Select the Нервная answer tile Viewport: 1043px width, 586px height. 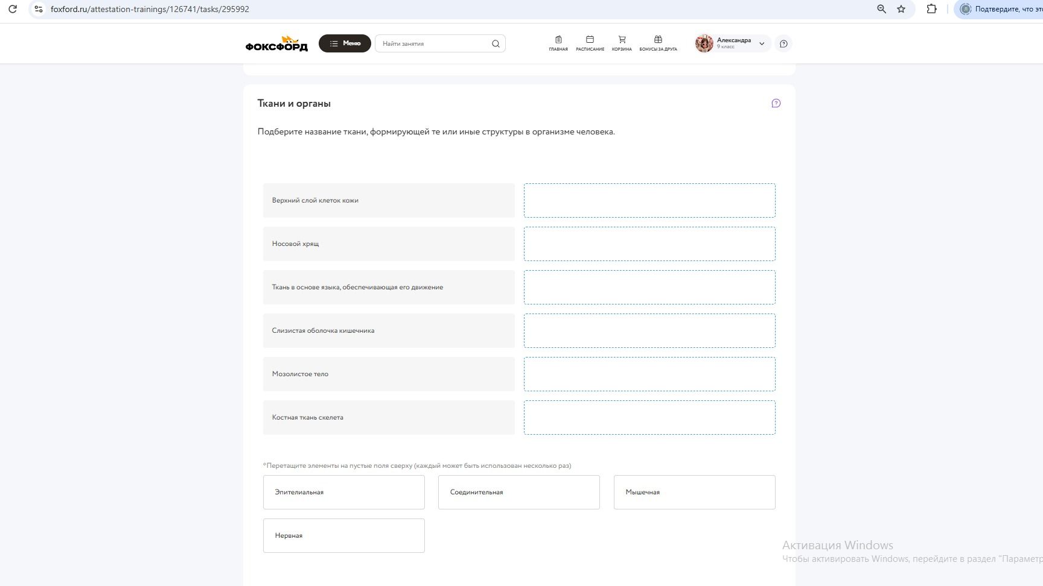[x=344, y=535]
